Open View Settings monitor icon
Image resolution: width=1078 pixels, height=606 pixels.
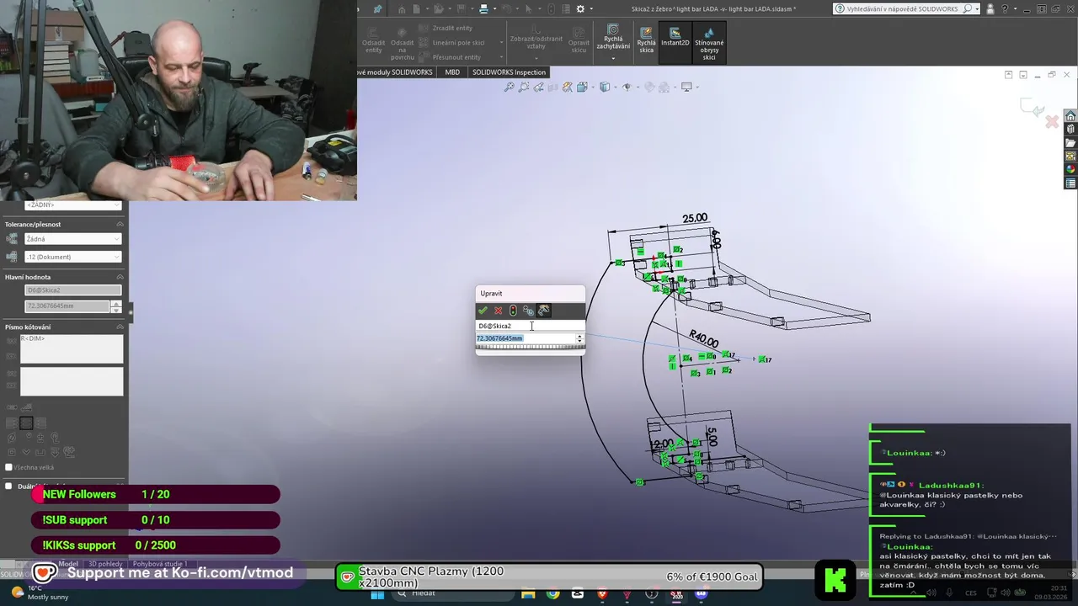(686, 87)
